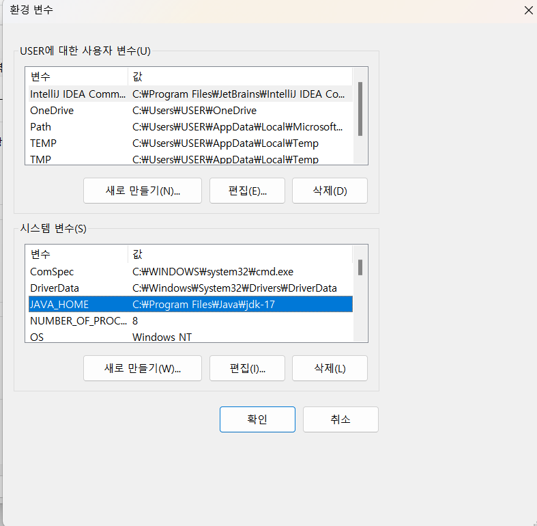
Task: Select the TMP user variable
Action: pos(190,159)
